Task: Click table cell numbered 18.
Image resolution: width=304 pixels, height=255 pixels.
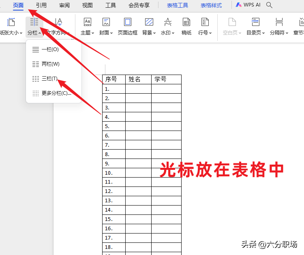Action: click(x=114, y=247)
